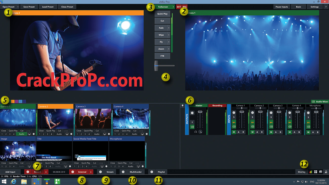The width and height of the screenshot is (329, 185).
Task: Open Stream settings via its gear icon
Action: 100,172
